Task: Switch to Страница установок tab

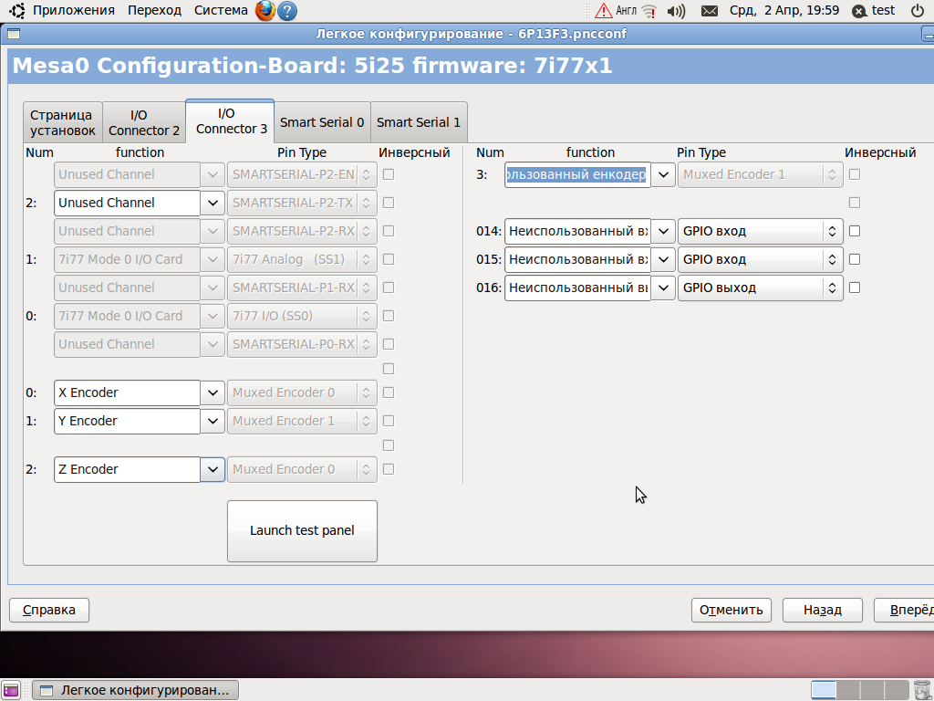Action: tap(63, 123)
